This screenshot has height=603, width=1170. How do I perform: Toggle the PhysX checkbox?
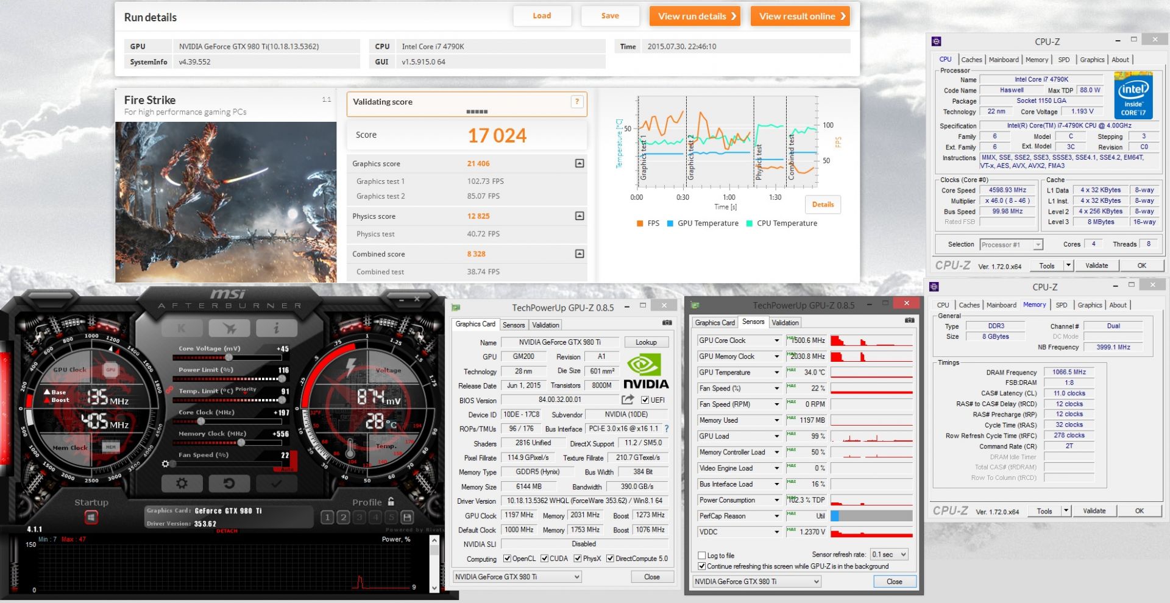578,559
